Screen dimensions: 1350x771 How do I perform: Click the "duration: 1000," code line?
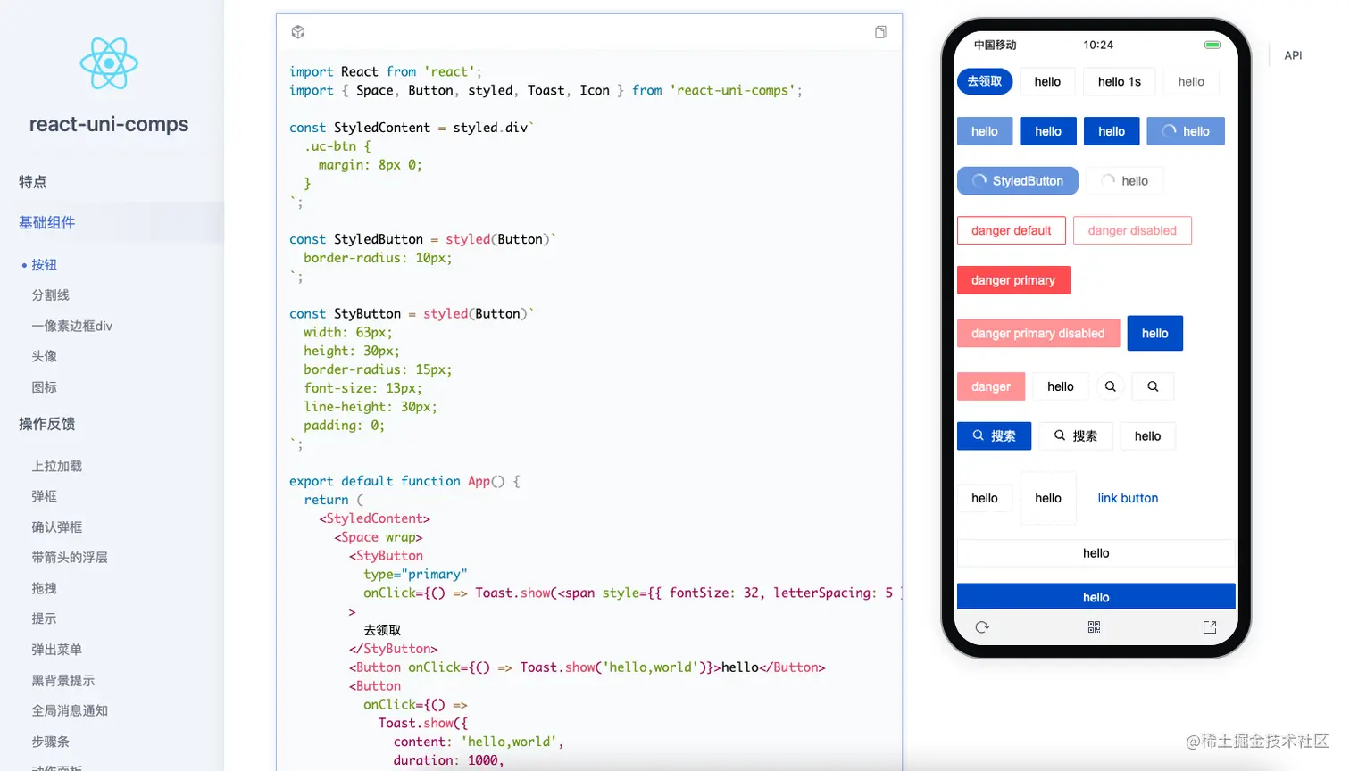click(448, 760)
